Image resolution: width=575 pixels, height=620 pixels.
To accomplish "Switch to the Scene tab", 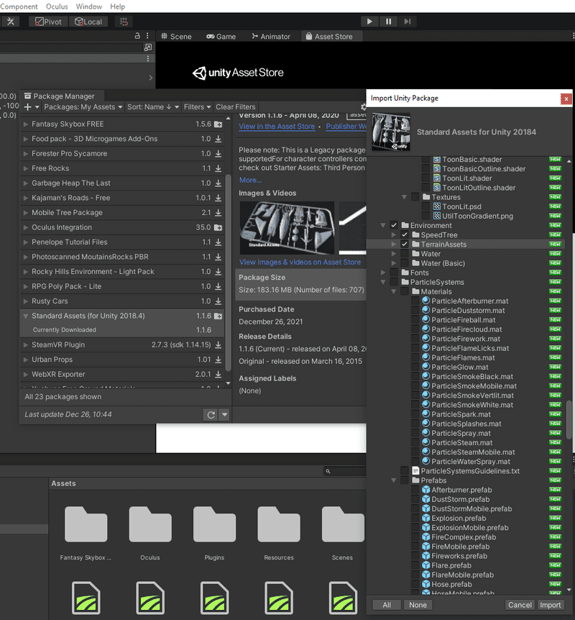I will point(176,37).
